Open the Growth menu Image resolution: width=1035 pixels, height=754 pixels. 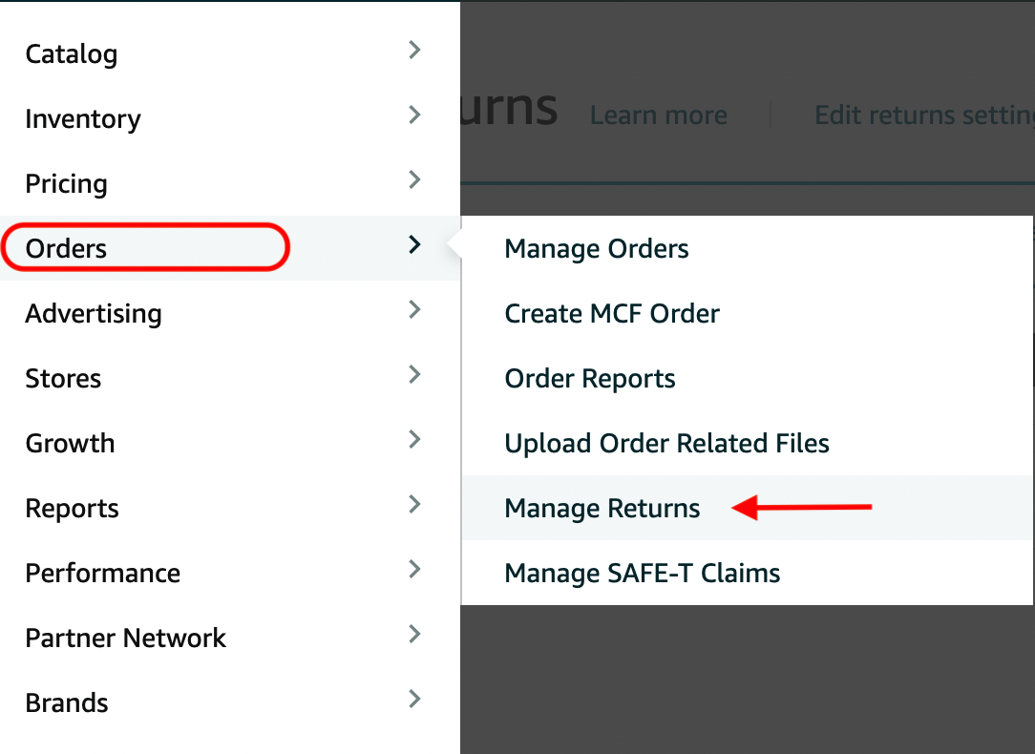[230, 443]
